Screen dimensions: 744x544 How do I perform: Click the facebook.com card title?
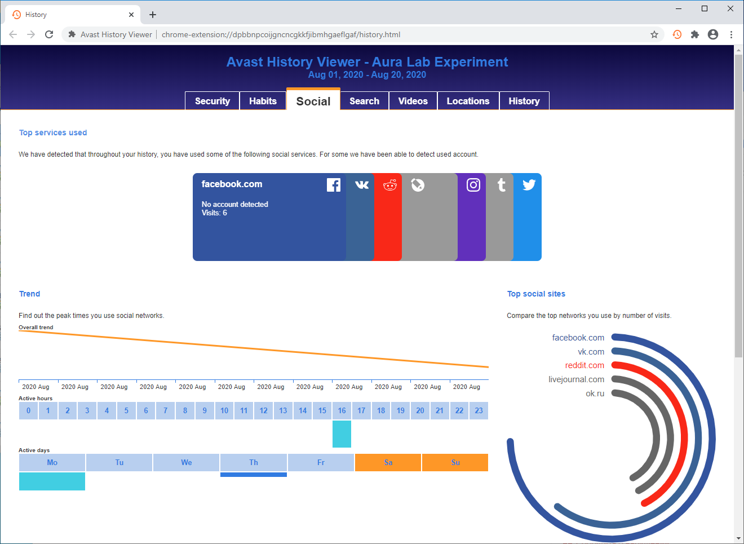232,184
